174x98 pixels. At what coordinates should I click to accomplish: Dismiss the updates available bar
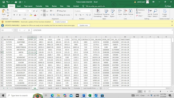pyautogui.click(x=172, y=25)
